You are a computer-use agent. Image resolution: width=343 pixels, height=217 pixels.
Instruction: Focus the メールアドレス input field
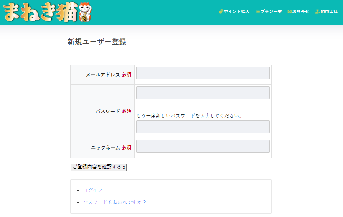pyautogui.click(x=203, y=73)
